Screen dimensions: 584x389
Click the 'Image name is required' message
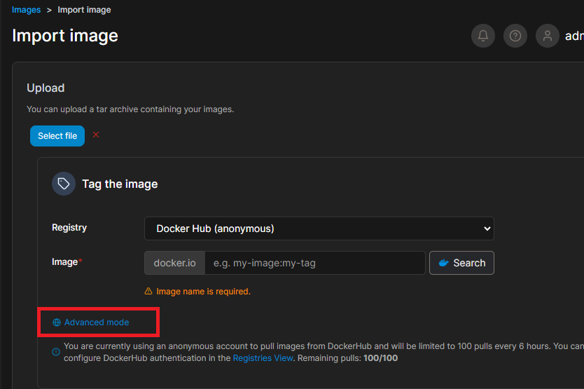click(x=203, y=291)
